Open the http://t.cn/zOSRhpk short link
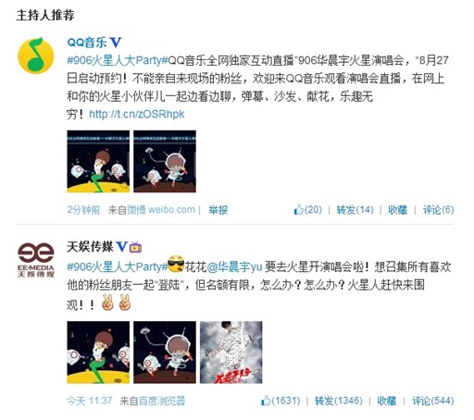This screenshot has height=420, width=474. click(136, 115)
